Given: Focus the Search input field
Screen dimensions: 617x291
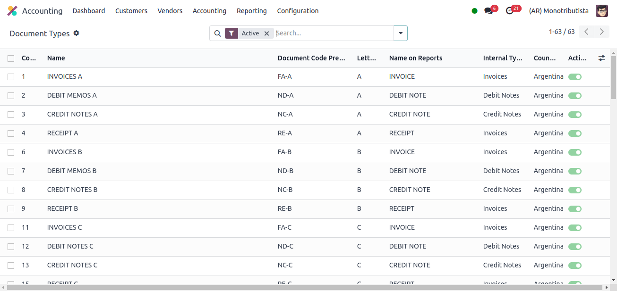Looking at the screenshot, I should 334,33.
